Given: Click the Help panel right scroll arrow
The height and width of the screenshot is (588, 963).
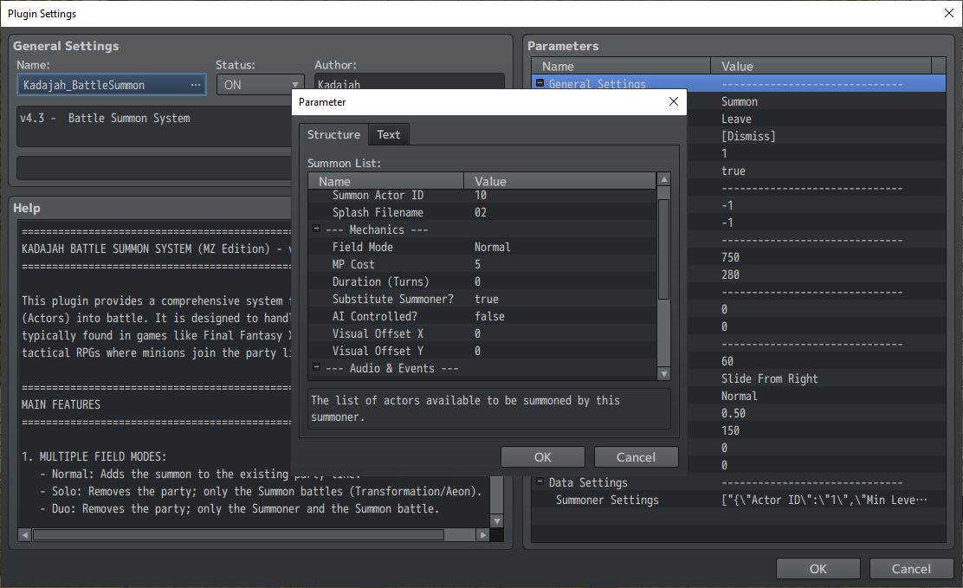Looking at the screenshot, I should [483, 535].
